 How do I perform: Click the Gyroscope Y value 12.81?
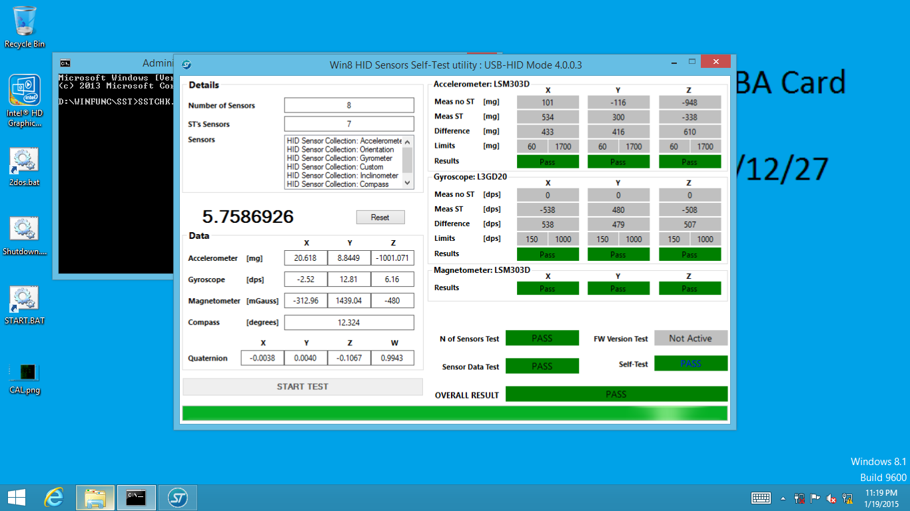pyautogui.click(x=349, y=279)
